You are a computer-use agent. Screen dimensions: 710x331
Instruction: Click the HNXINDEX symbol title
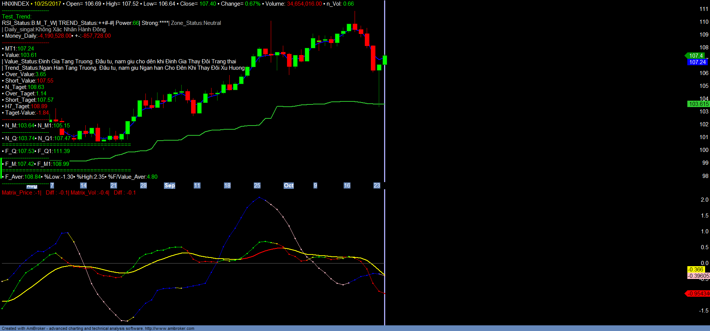click(15, 4)
